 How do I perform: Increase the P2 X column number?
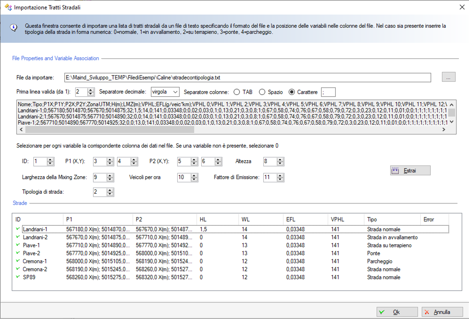pos(194,159)
